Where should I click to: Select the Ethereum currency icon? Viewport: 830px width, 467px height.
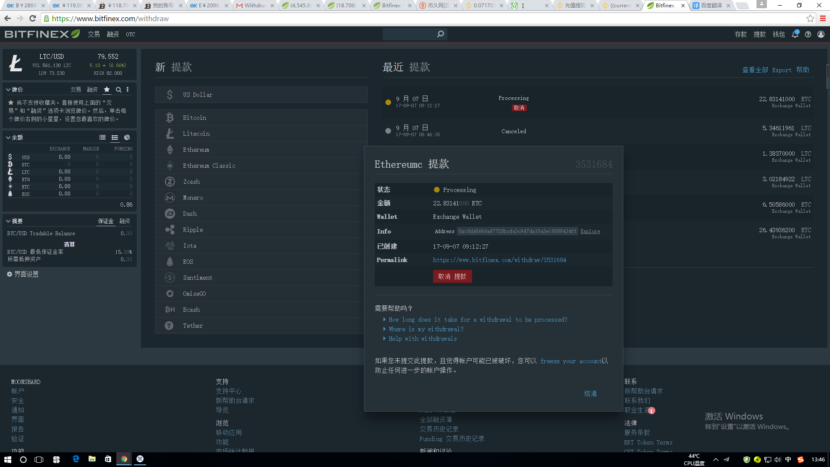(x=170, y=150)
